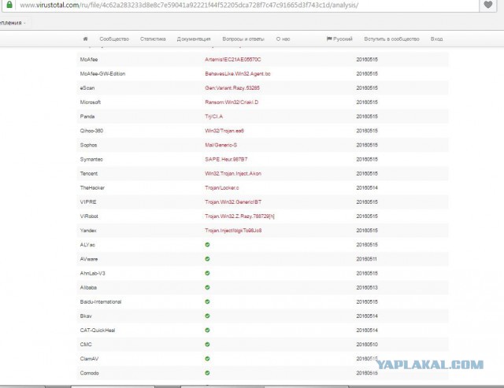Select the Tencent antivirus name
Screen dimensions: 504x388
pos(89,173)
